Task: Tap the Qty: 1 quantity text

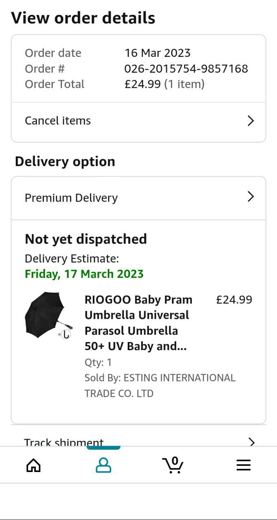Action: click(x=98, y=362)
